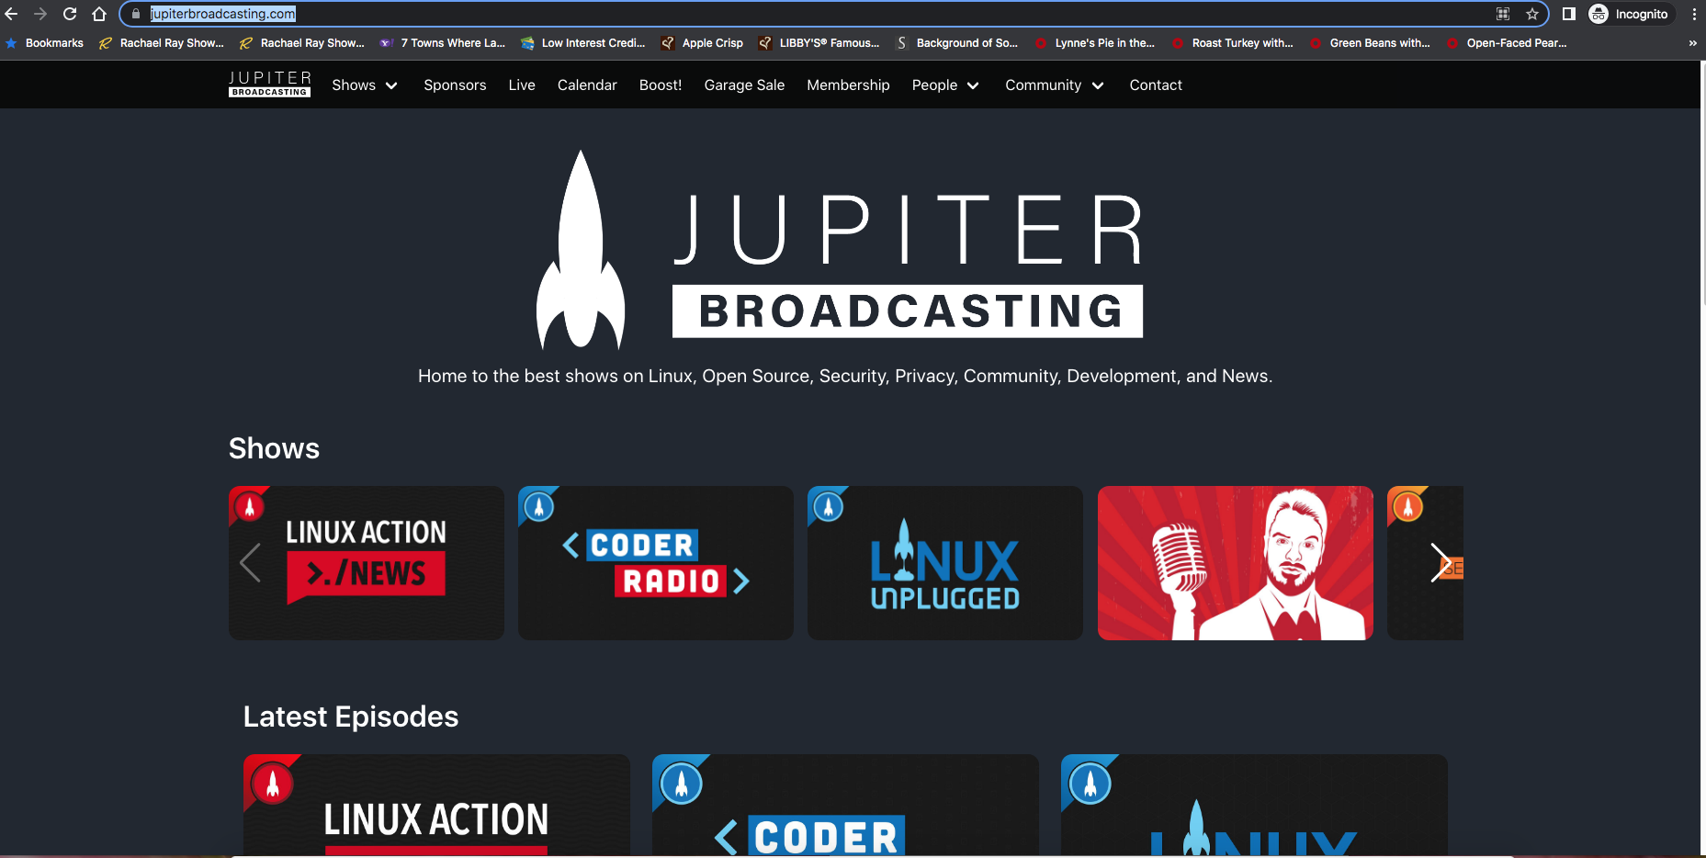Viewport: 1706px width, 858px height.
Task: Bookmark this page with star icon
Action: tap(1532, 14)
